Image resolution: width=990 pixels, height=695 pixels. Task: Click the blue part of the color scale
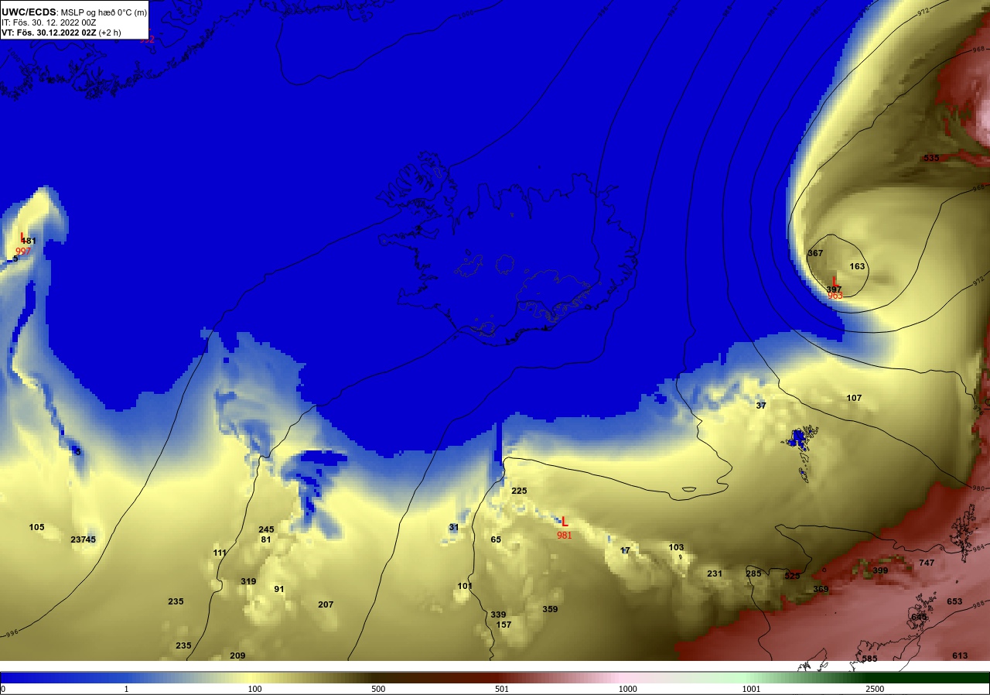pos(62,677)
